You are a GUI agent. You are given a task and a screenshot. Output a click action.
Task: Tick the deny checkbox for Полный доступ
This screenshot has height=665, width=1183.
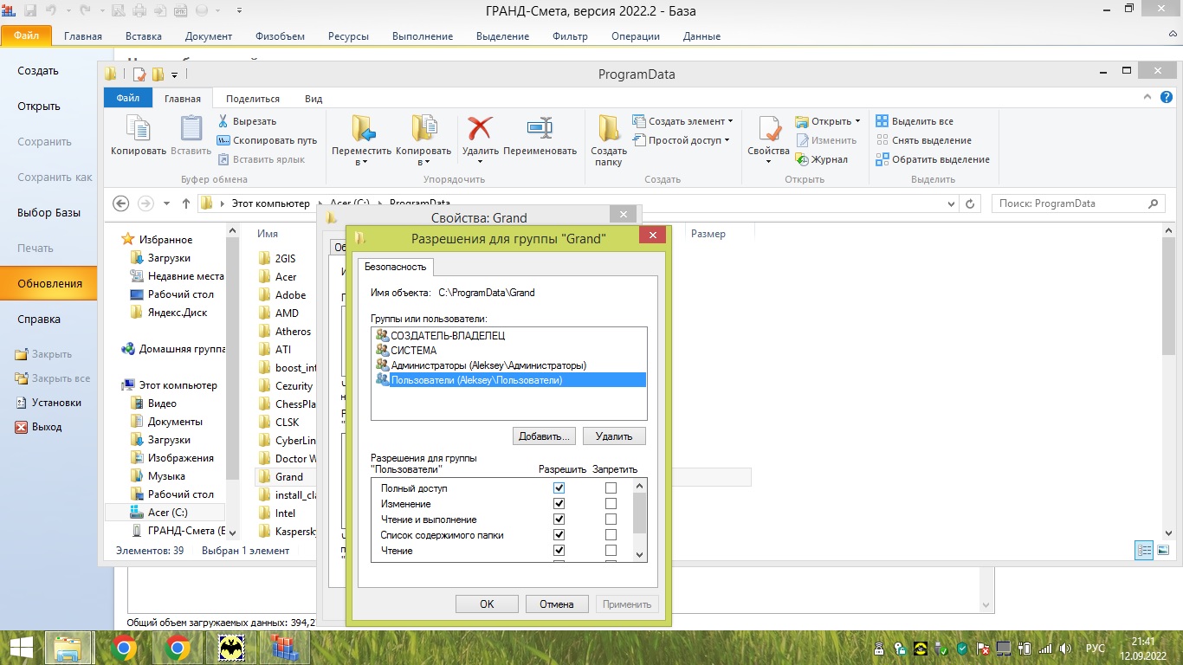click(x=611, y=488)
